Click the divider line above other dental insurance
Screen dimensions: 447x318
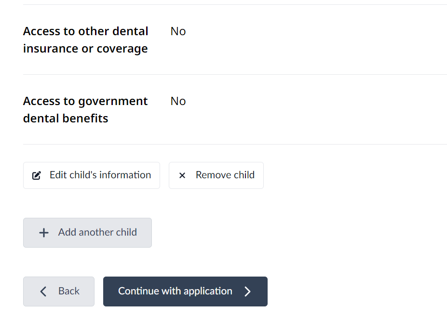(235, 5)
